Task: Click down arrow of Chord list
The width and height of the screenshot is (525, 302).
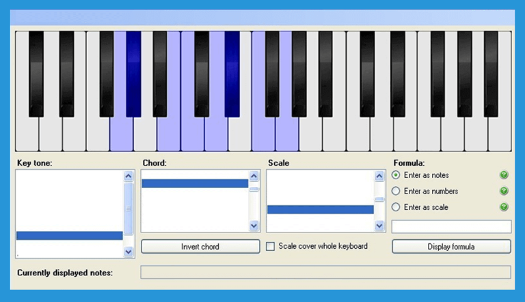Action: [254, 226]
